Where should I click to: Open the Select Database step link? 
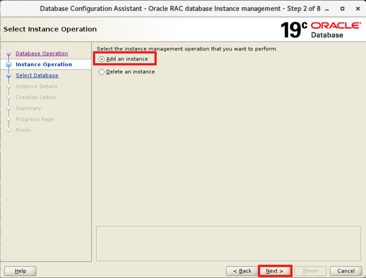[x=37, y=75]
